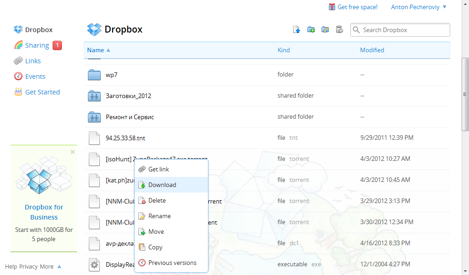The image size is (469, 275).
Task: Click the Help footer link
Action: [x=11, y=267]
